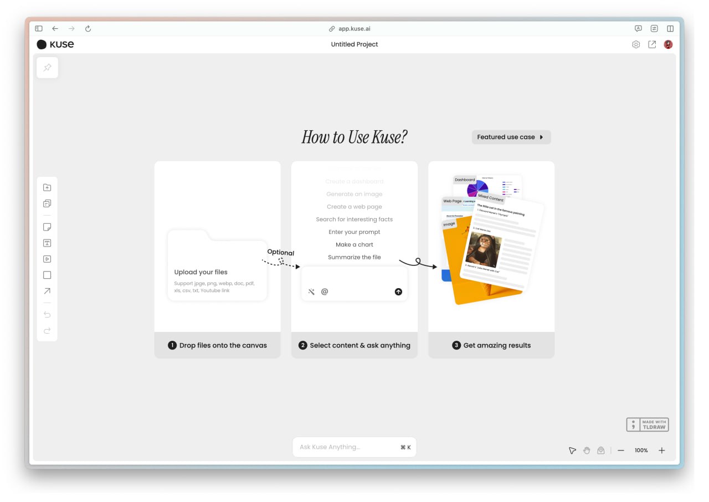Select the video embed tool
The width and height of the screenshot is (709, 502).
[47, 259]
